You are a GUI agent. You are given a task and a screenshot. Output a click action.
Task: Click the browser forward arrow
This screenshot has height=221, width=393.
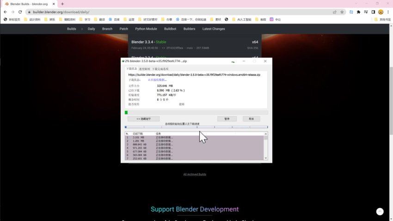[x=13, y=12]
